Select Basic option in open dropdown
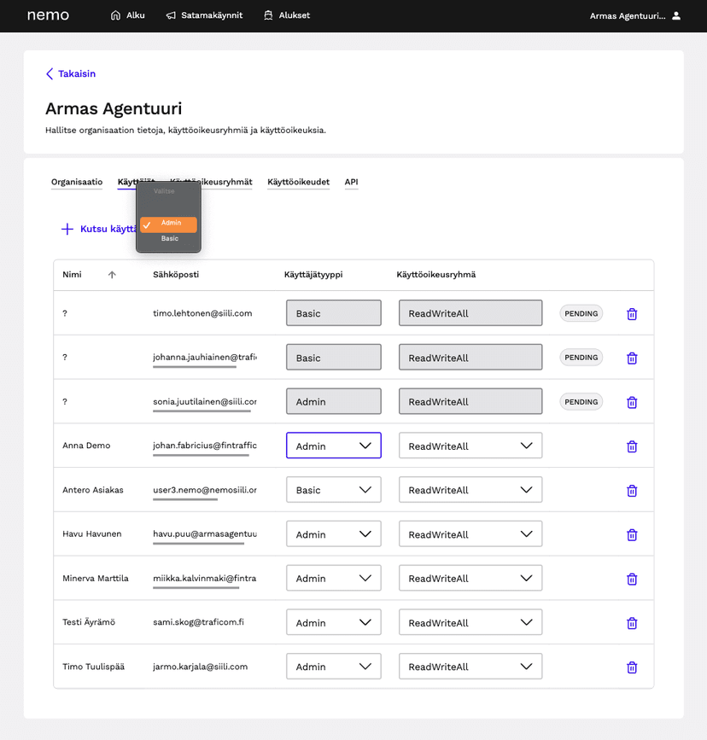 [x=170, y=239]
